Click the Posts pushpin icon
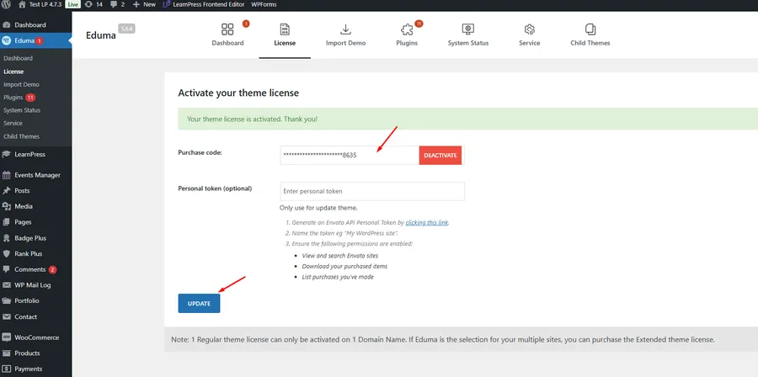Image resolution: width=758 pixels, height=377 pixels. point(6,191)
